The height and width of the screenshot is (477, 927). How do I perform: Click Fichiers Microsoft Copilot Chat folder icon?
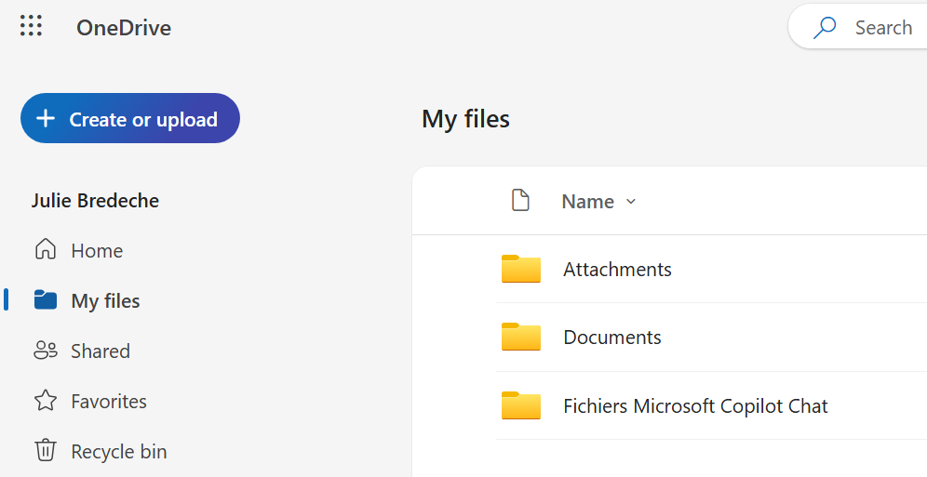point(520,405)
